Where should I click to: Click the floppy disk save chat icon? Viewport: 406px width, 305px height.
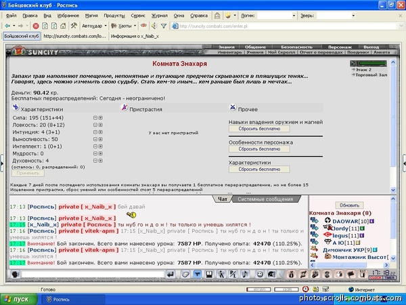click(209, 274)
